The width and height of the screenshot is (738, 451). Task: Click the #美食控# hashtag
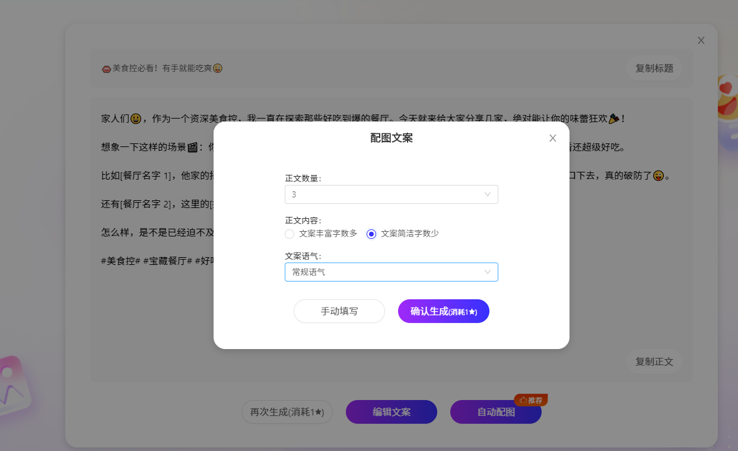pos(120,261)
